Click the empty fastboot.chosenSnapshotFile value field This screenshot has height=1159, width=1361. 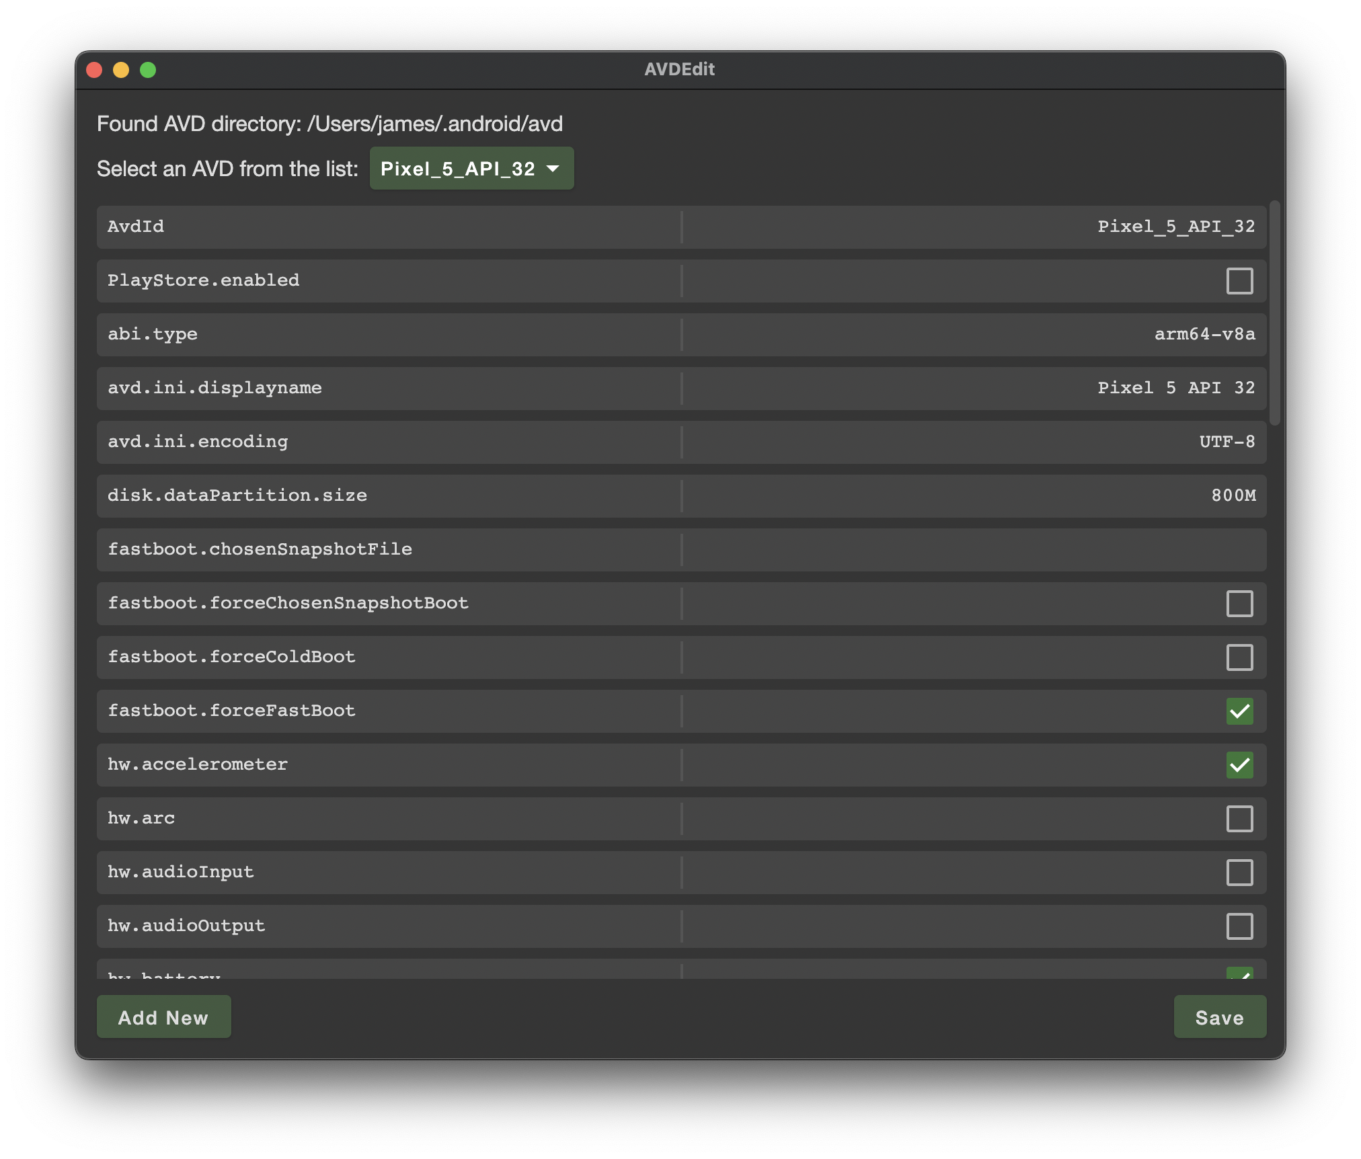pyautogui.click(x=974, y=550)
